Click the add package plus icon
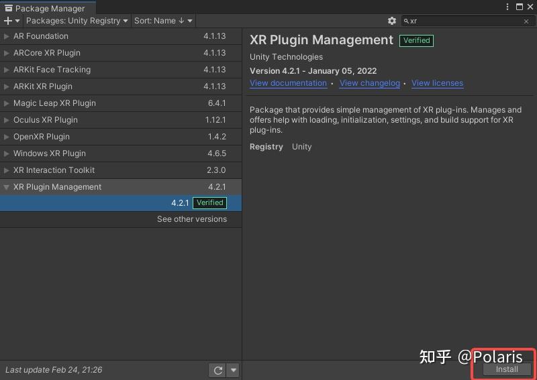 click(x=8, y=21)
